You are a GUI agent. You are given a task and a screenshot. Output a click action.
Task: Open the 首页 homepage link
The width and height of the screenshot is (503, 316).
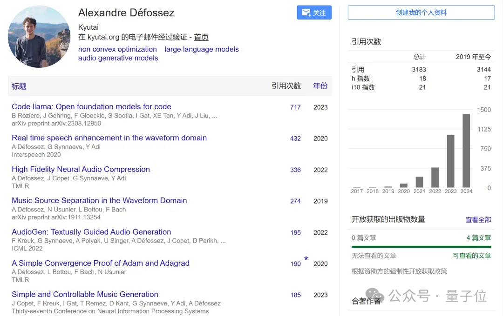[201, 37]
